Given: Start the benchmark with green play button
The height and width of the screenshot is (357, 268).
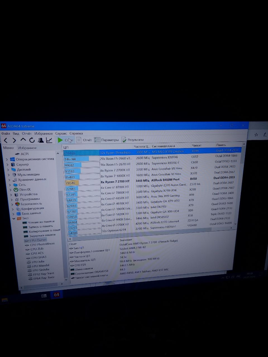Looking at the screenshot, I should point(60,140).
